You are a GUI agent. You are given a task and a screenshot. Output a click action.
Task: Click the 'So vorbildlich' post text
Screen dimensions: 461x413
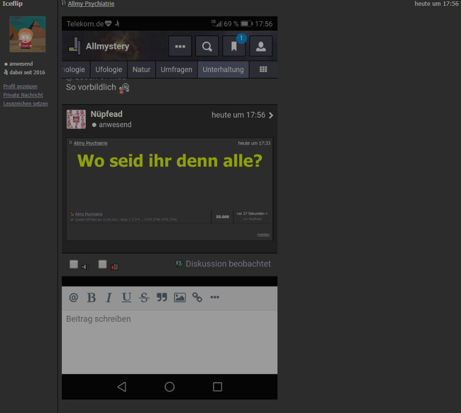(x=91, y=87)
